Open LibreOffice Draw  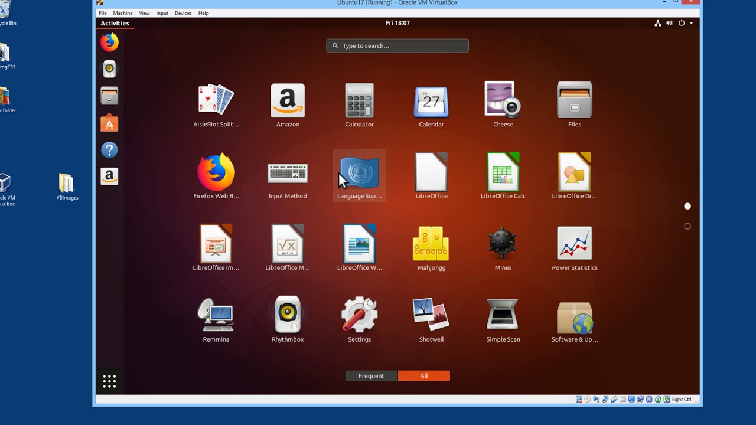tap(575, 176)
